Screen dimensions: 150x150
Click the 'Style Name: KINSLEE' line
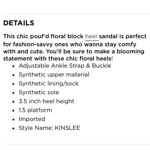49,128
